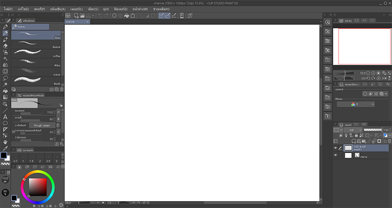Image resolution: width=392 pixels, height=208 pixels.
Task: Select the Eraser tool in the toolbox
Action: (x=5, y=46)
